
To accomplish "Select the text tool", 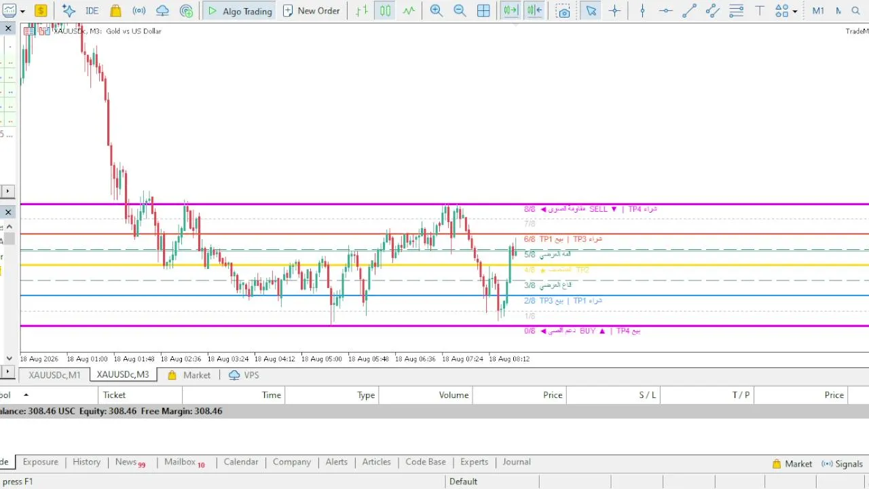I will click(760, 11).
